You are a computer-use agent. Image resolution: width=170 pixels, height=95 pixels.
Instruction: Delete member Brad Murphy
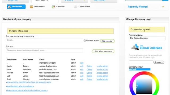pos(89,79)
